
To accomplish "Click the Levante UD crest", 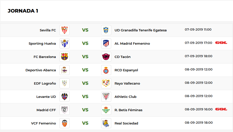I will coord(65,97).
